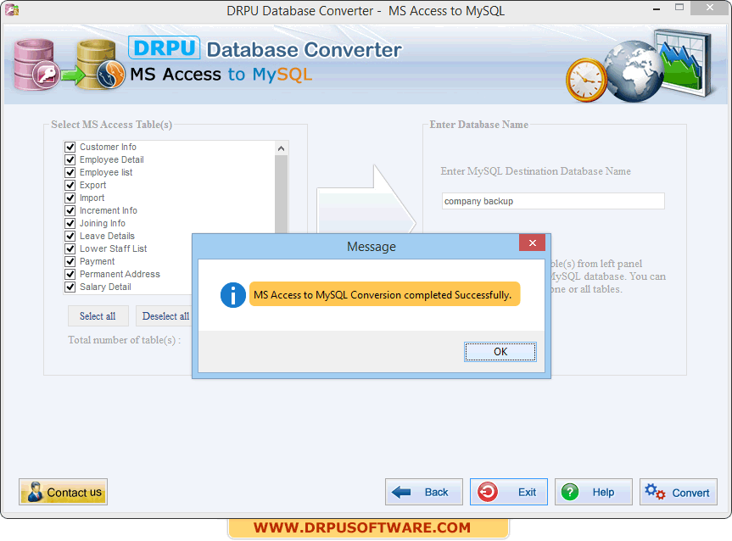
Task: Uncheck the Customer Info table
Action: [70, 147]
